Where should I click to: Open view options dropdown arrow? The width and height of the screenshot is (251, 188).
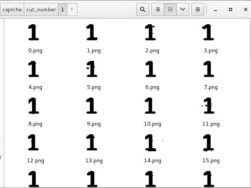(183, 9)
